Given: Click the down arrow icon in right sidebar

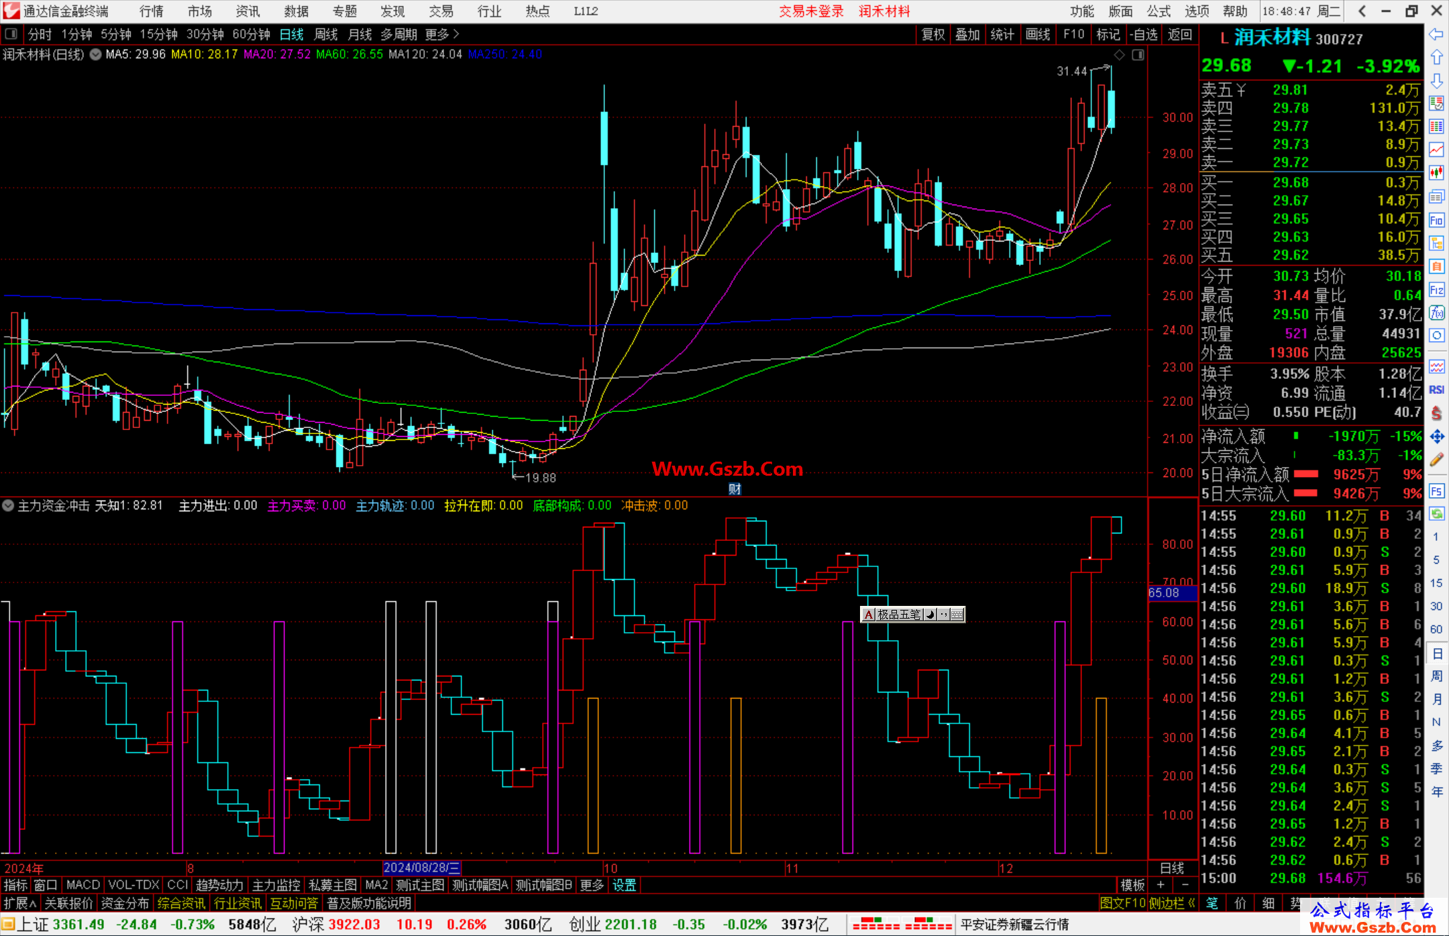Looking at the screenshot, I should [1436, 81].
